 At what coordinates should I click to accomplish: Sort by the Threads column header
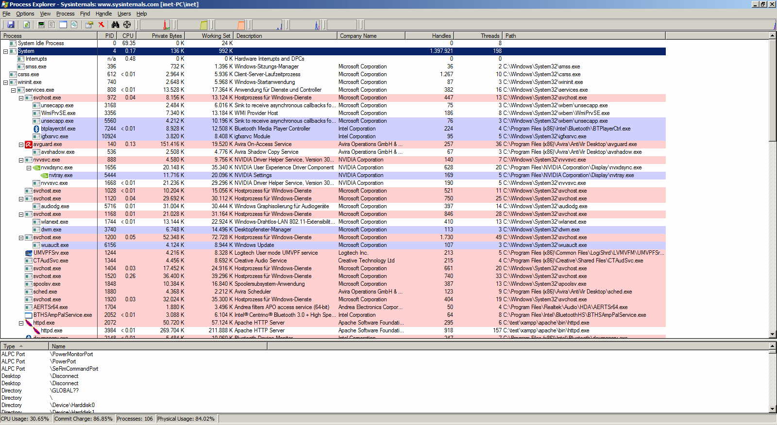(478, 35)
